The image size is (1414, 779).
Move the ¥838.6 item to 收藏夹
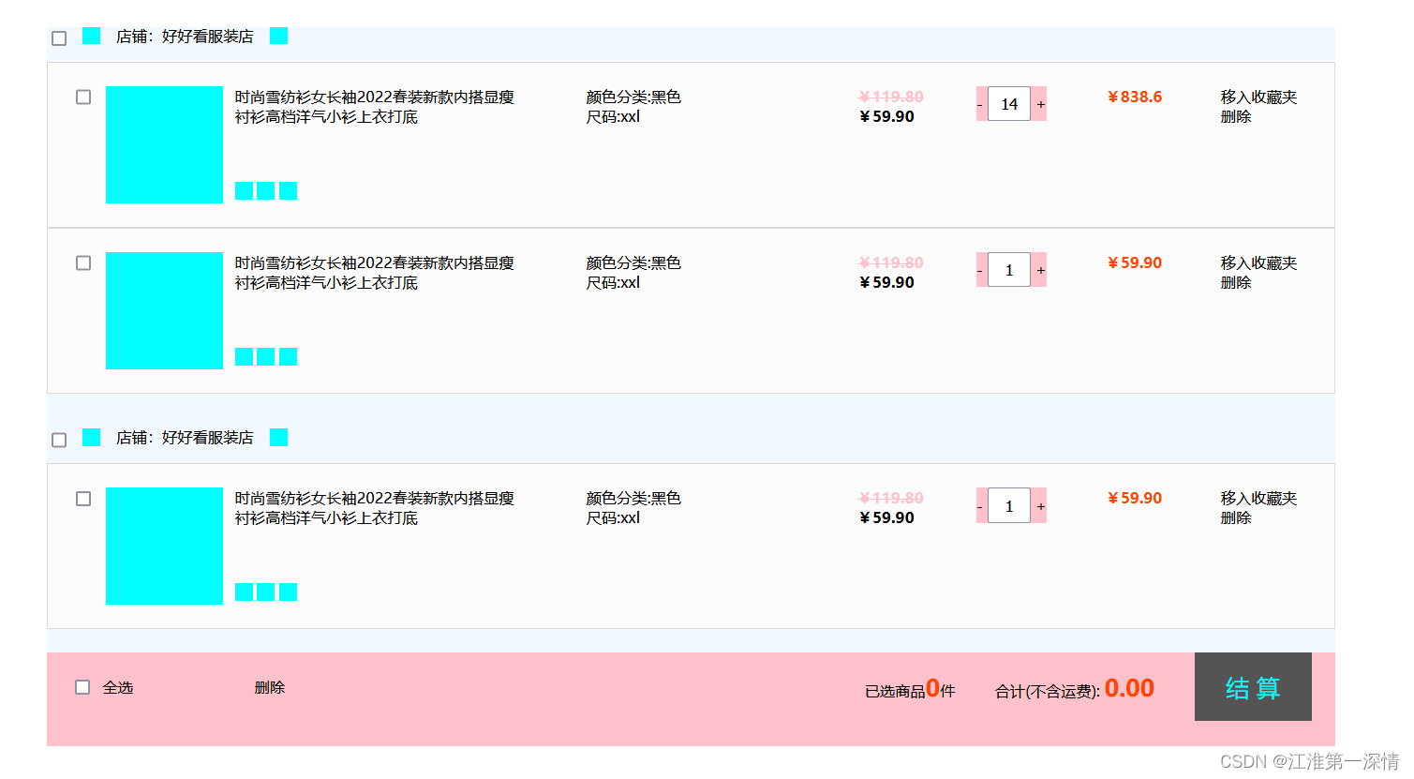pos(1258,97)
